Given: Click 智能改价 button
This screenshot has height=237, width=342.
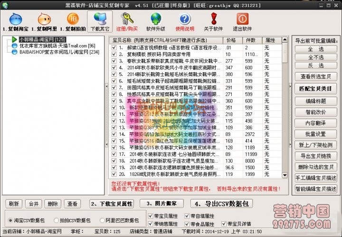Looking at the screenshot, I should point(315,112).
